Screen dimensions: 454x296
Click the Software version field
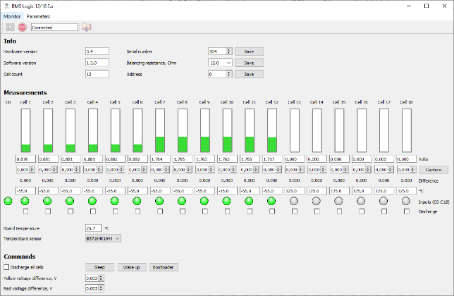tap(97, 63)
